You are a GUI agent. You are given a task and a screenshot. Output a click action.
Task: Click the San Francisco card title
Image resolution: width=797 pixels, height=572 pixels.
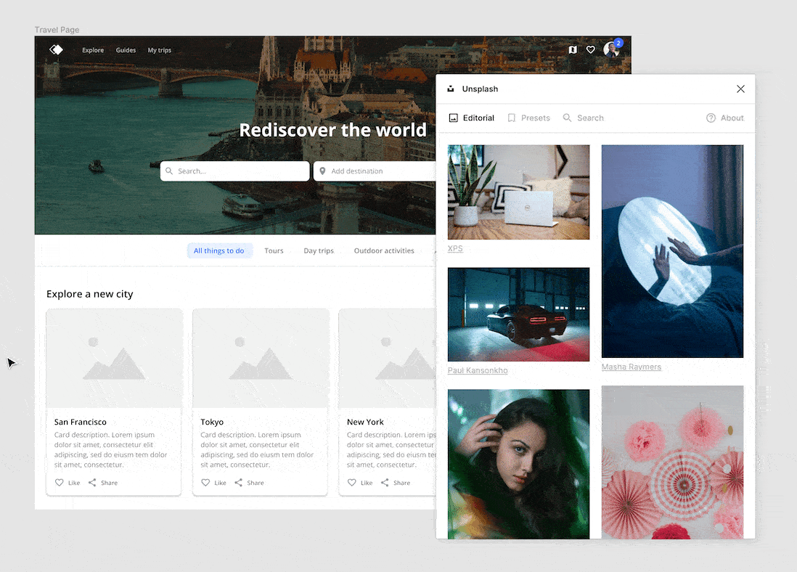pos(81,422)
